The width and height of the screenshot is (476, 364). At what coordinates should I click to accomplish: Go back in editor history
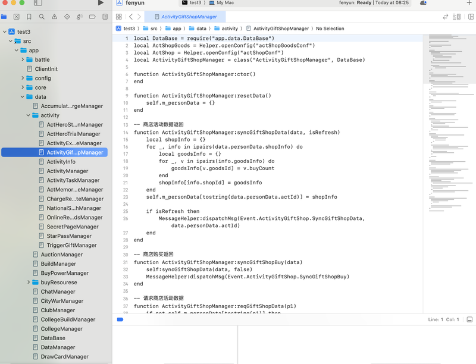pyautogui.click(x=131, y=17)
